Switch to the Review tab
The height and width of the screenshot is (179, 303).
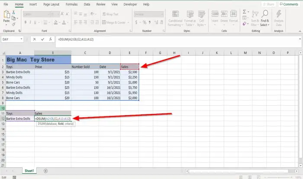pos(101,4)
